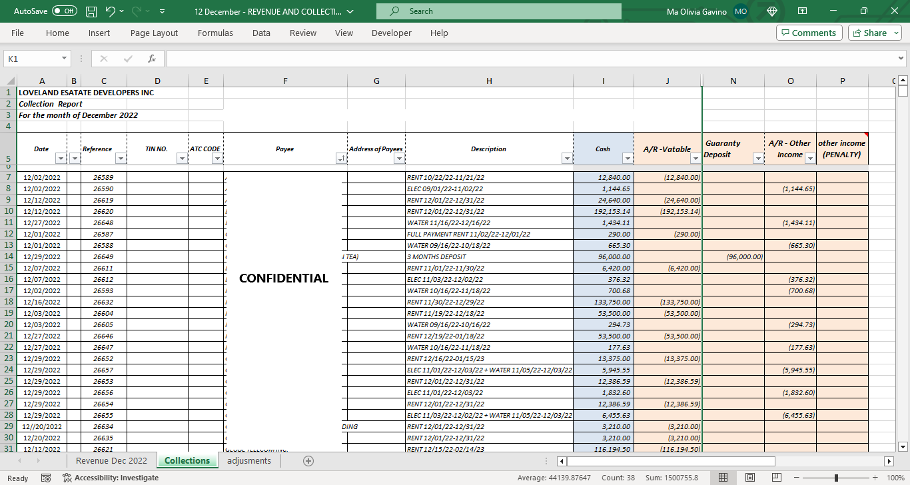The image size is (910, 485).
Task: Add a new sheet with plus icon
Action: [308, 461]
